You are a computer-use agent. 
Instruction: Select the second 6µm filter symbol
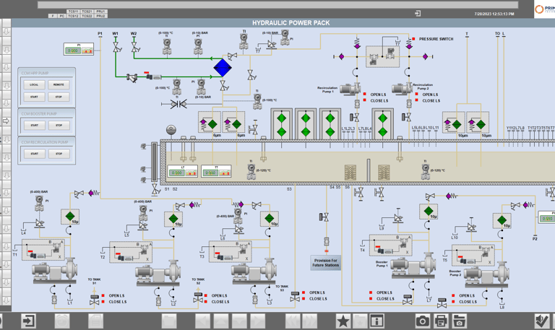pos(233,122)
